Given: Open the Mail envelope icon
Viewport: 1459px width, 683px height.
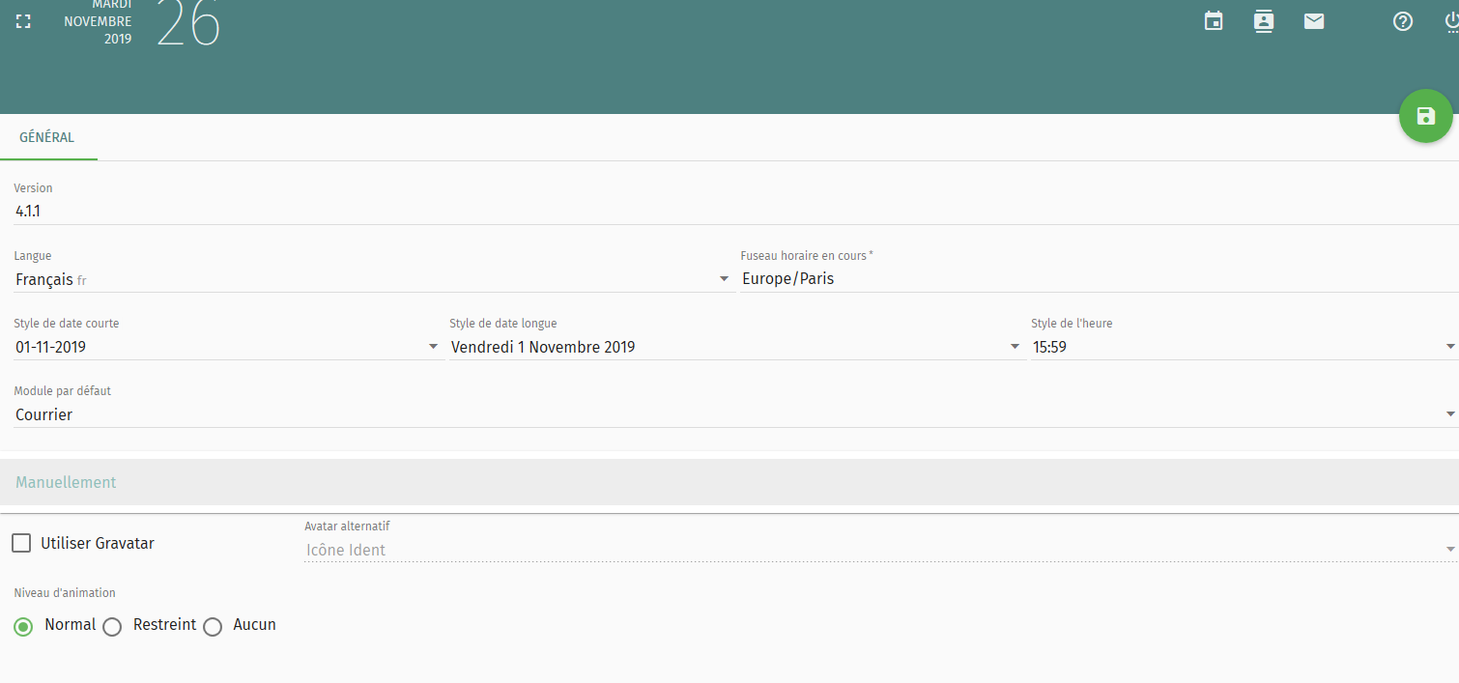Looking at the screenshot, I should coord(1313,21).
